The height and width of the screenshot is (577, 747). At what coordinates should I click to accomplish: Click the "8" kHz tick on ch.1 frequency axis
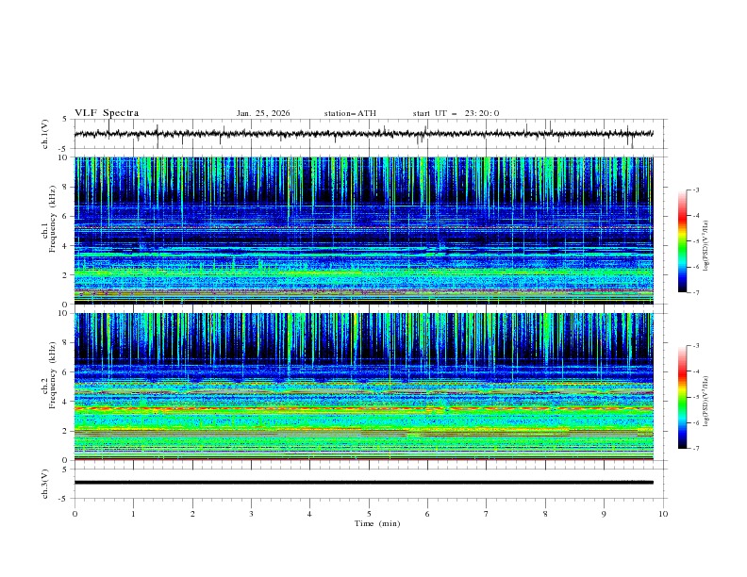pyautogui.click(x=67, y=187)
